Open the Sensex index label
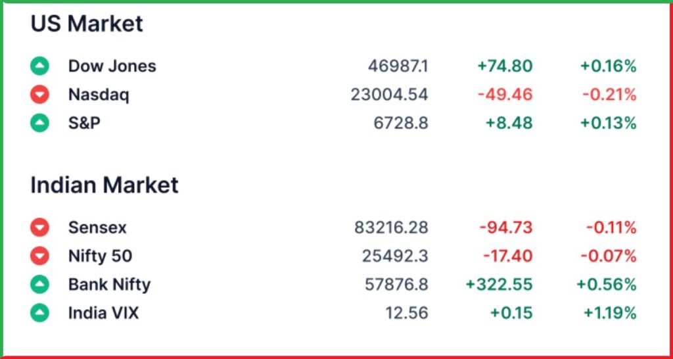 pyautogui.click(x=97, y=227)
